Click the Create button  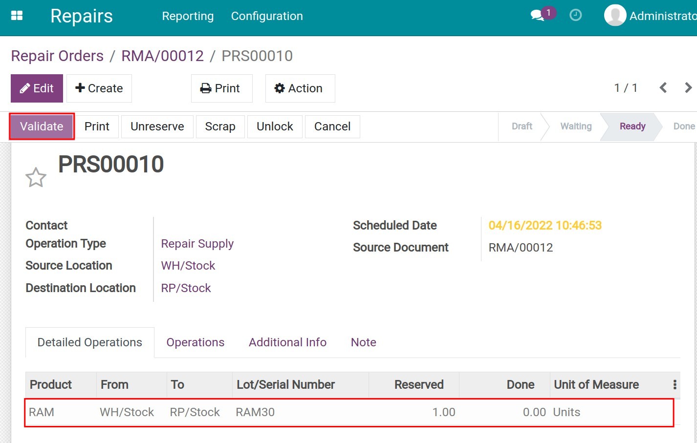(x=99, y=88)
